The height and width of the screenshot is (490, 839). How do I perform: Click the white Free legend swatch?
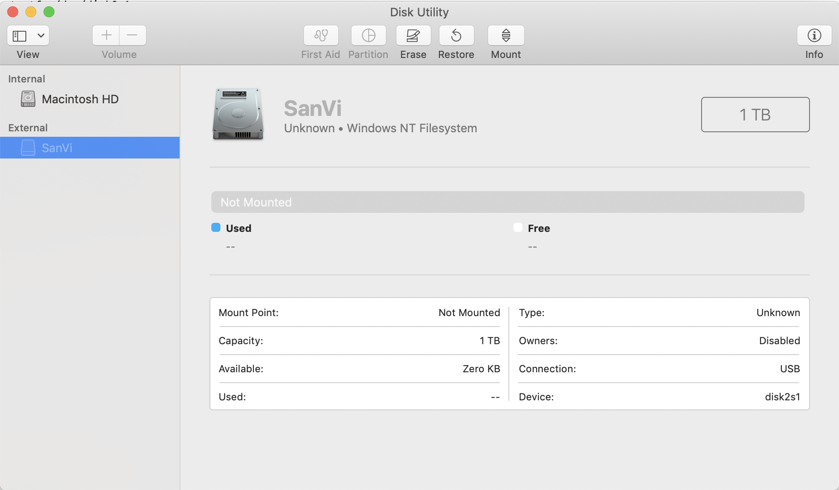pyautogui.click(x=518, y=227)
